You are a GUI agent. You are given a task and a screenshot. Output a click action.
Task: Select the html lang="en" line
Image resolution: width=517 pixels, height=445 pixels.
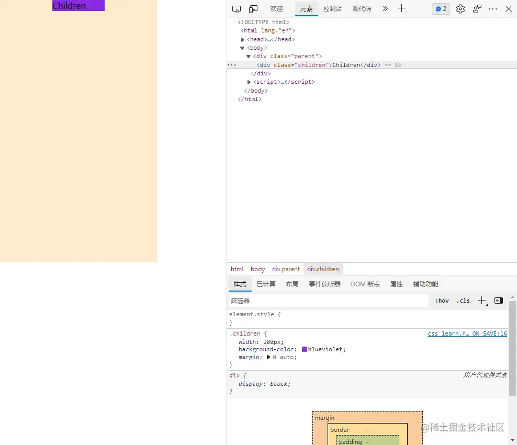[x=268, y=31]
